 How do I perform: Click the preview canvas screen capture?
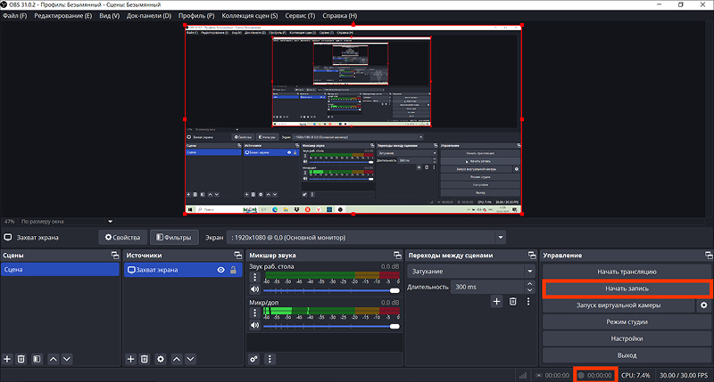pyautogui.click(x=353, y=119)
